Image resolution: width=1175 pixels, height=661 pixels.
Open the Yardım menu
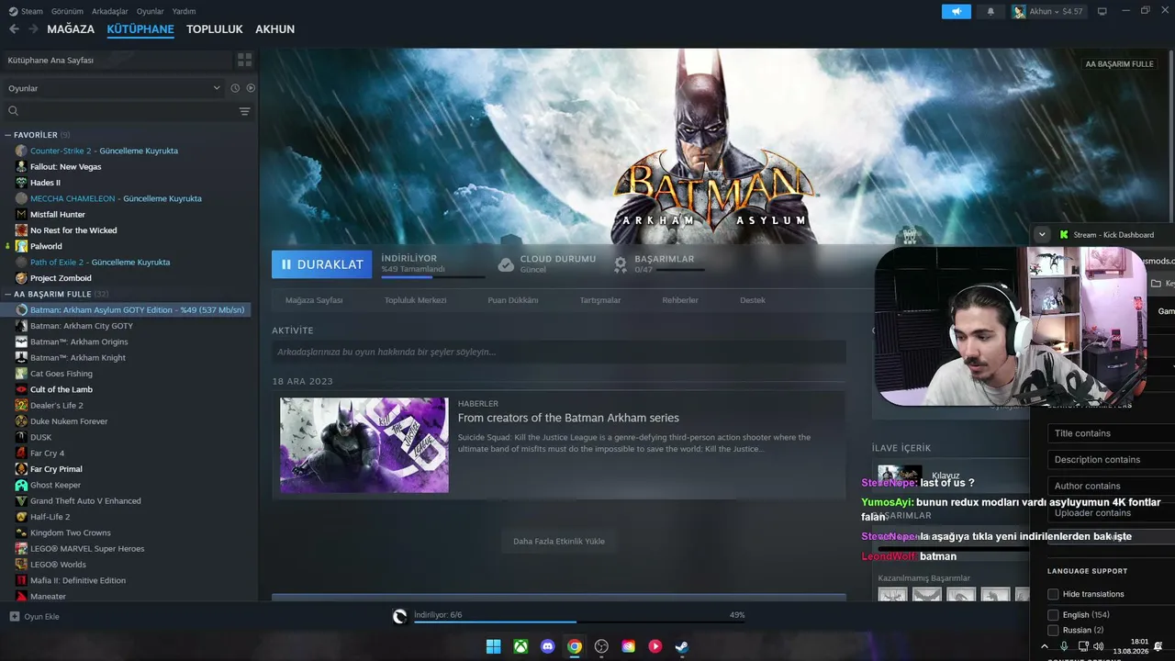point(184,11)
